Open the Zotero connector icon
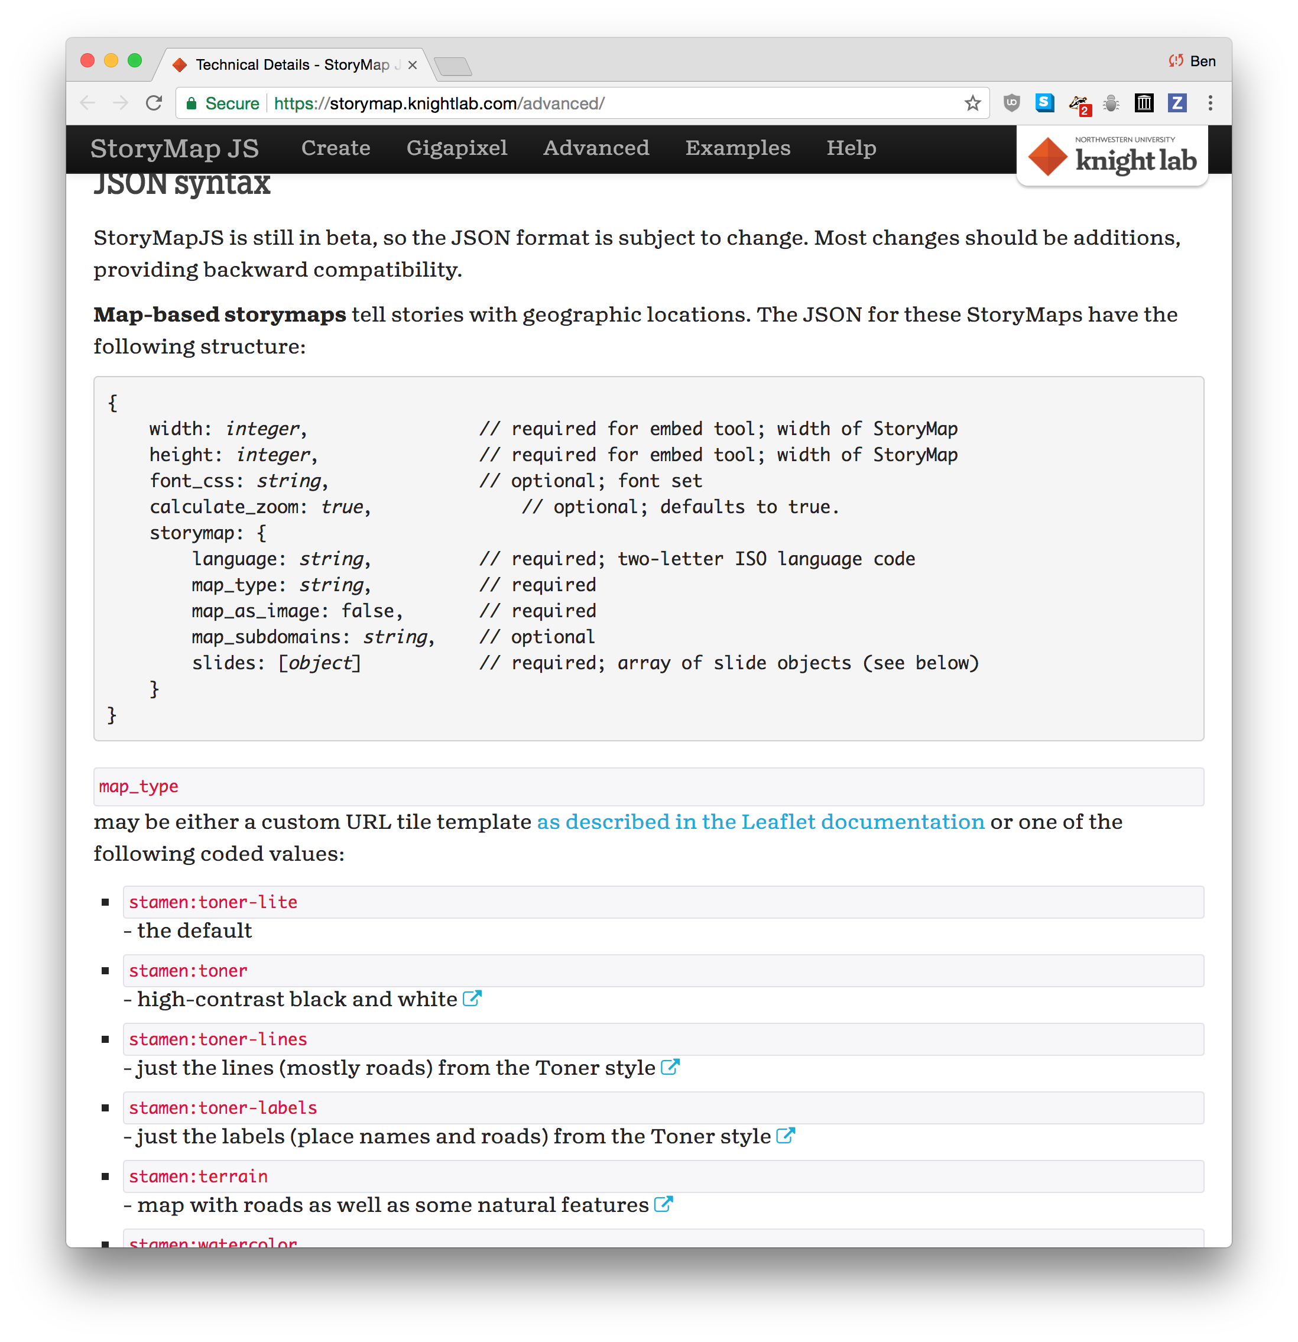This screenshot has width=1298, height=1342. pyautogui.click(x=1177, y=103)
